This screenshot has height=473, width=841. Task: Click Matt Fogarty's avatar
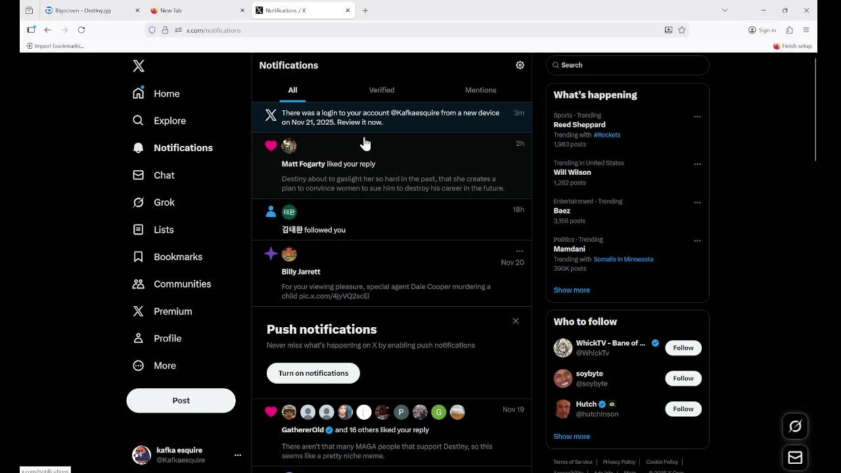click(x=289, y=146)
